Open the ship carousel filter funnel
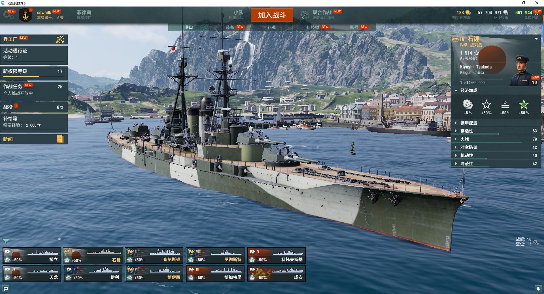This screenshot has width=544, height=294. (x=6, y=241)
